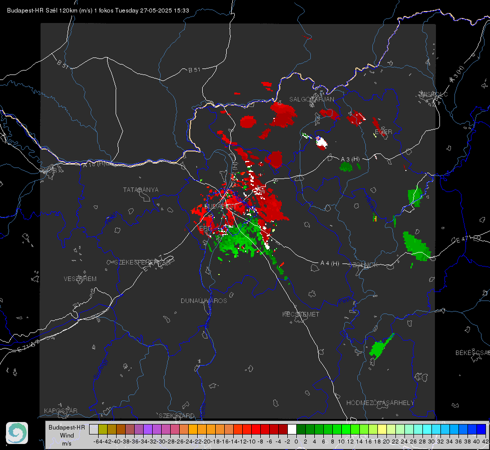Click the blue Pest county label
Screen dimensions: 490x450
pyautogui.click(x=344, y=301)
